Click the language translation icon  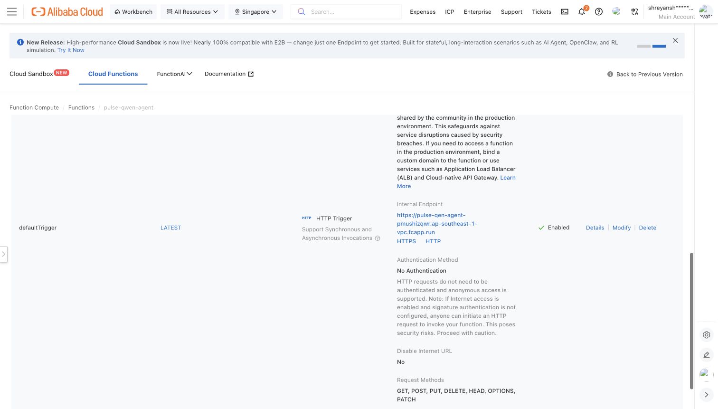[x=634, y=12]
